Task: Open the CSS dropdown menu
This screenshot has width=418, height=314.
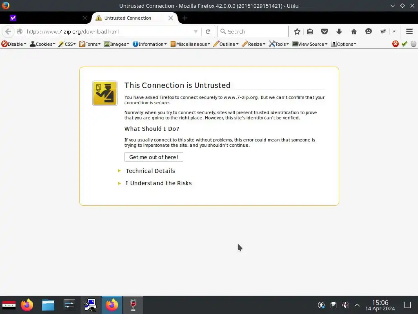Action: [67, 44]
